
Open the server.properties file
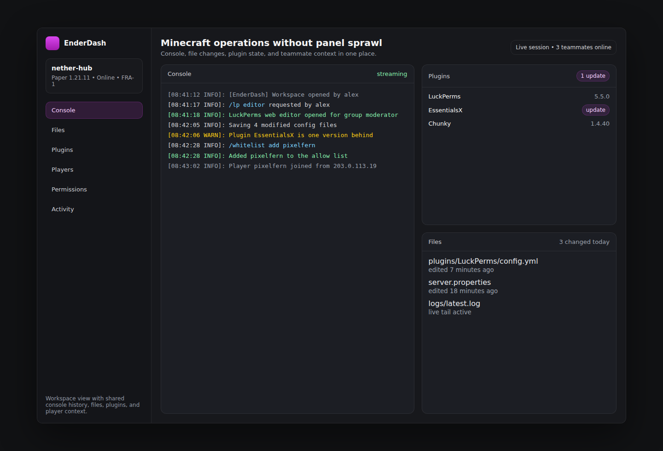click(459, 282)
